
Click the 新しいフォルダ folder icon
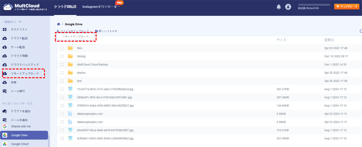point(97,31)
